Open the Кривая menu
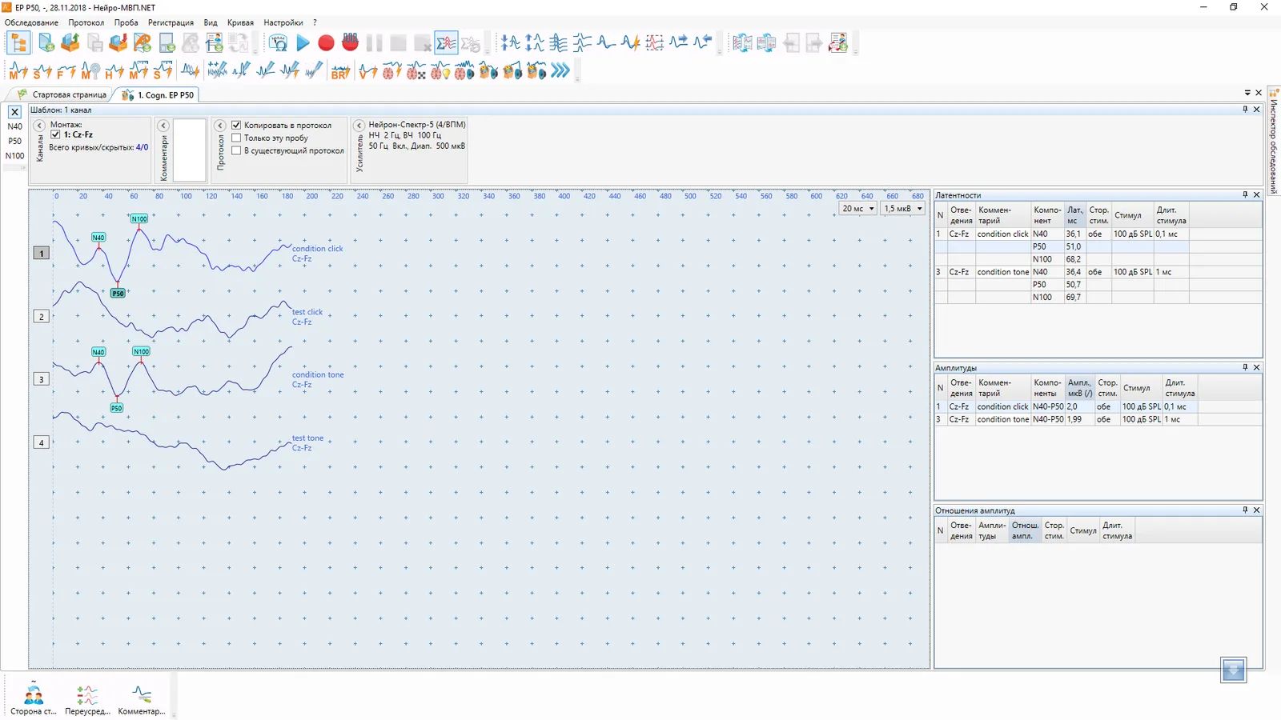The width and height of the screenshot is (1281, 720). click(240, 22)
